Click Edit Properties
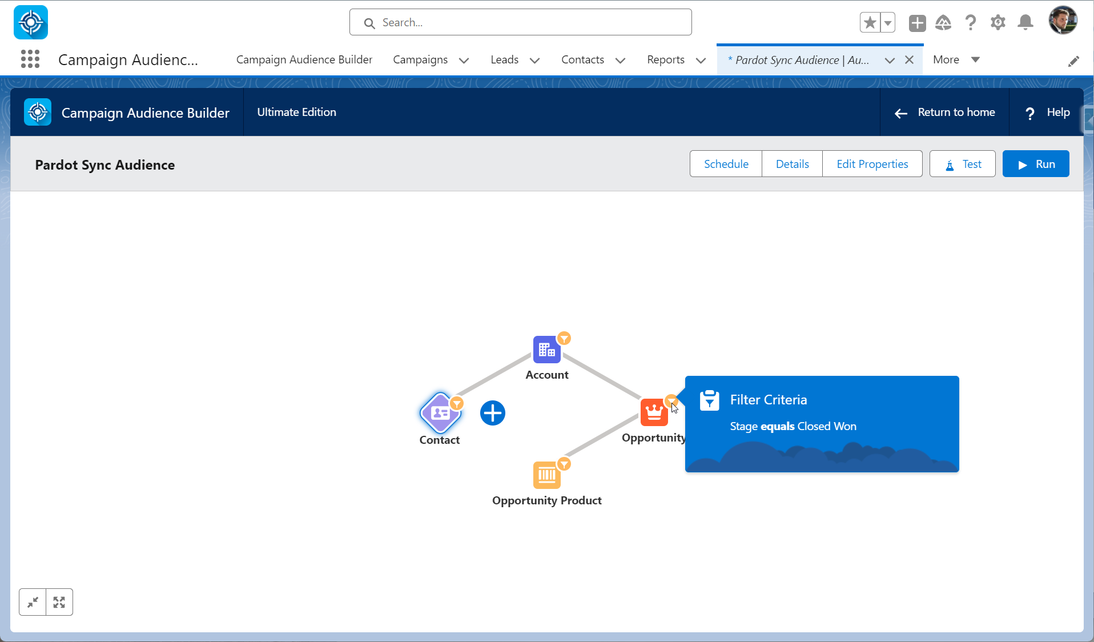 point(872,164)
